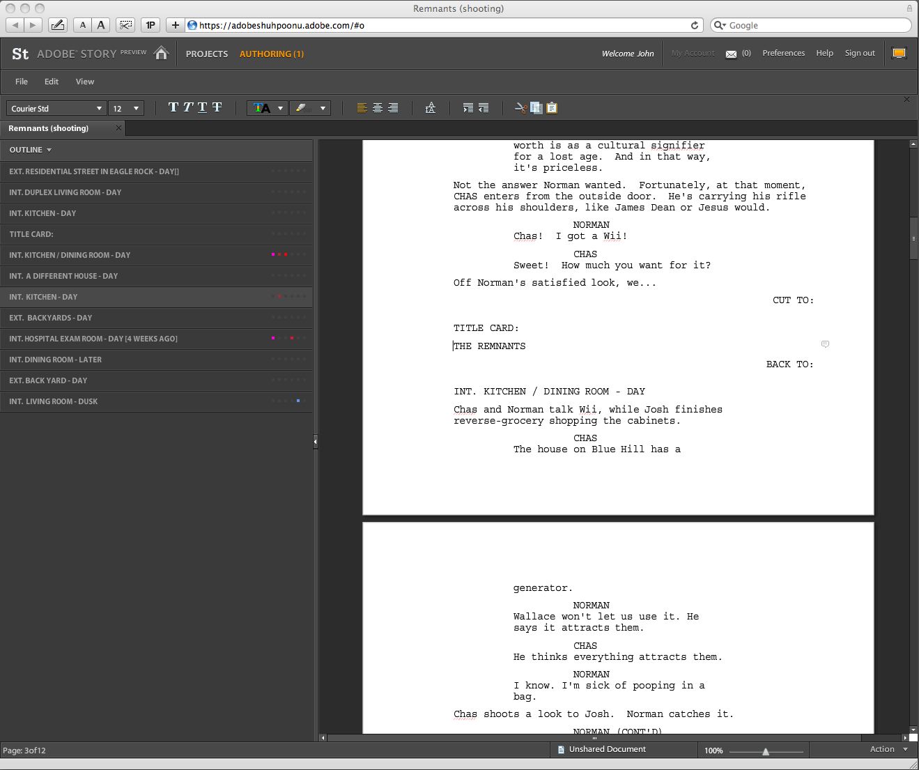
Task: Paste from clipboard icon
Action: (552, 108)
